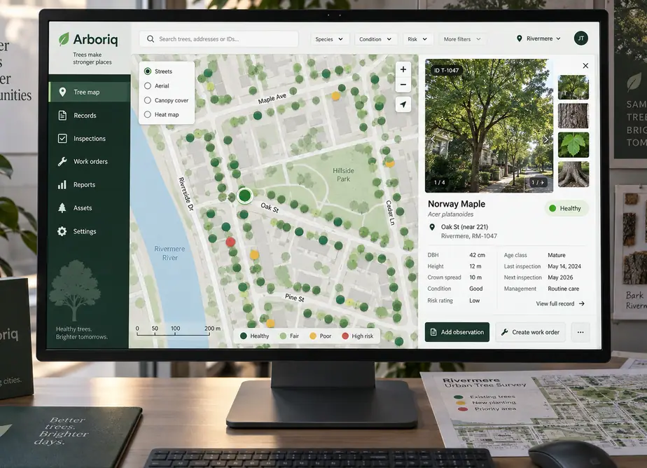This screenshot has height=468, width=647.
Task: Click the selected tree marker on Oak St
Action: point(244,195)
